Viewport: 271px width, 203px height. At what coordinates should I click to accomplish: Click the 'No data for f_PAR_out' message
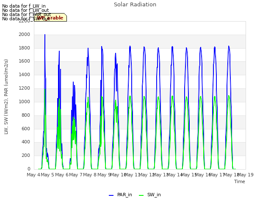(x=27, y=14)
